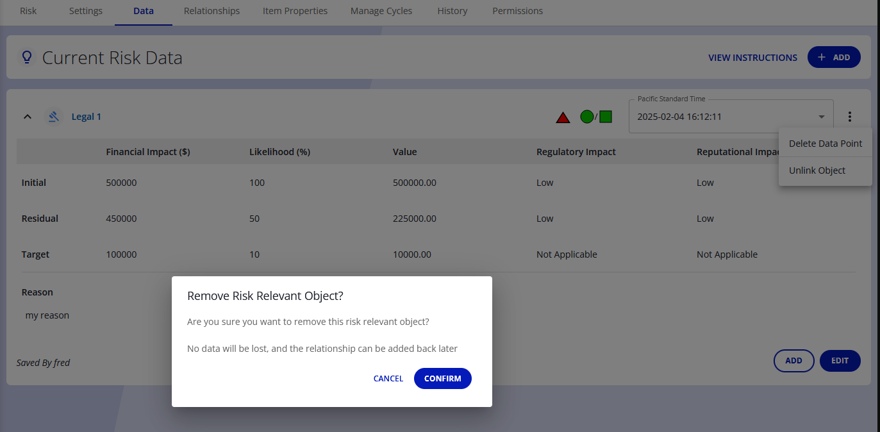Choose Unlink Object from the menu
The width and height of the screenshot is (880, 432).
(817, 170)
